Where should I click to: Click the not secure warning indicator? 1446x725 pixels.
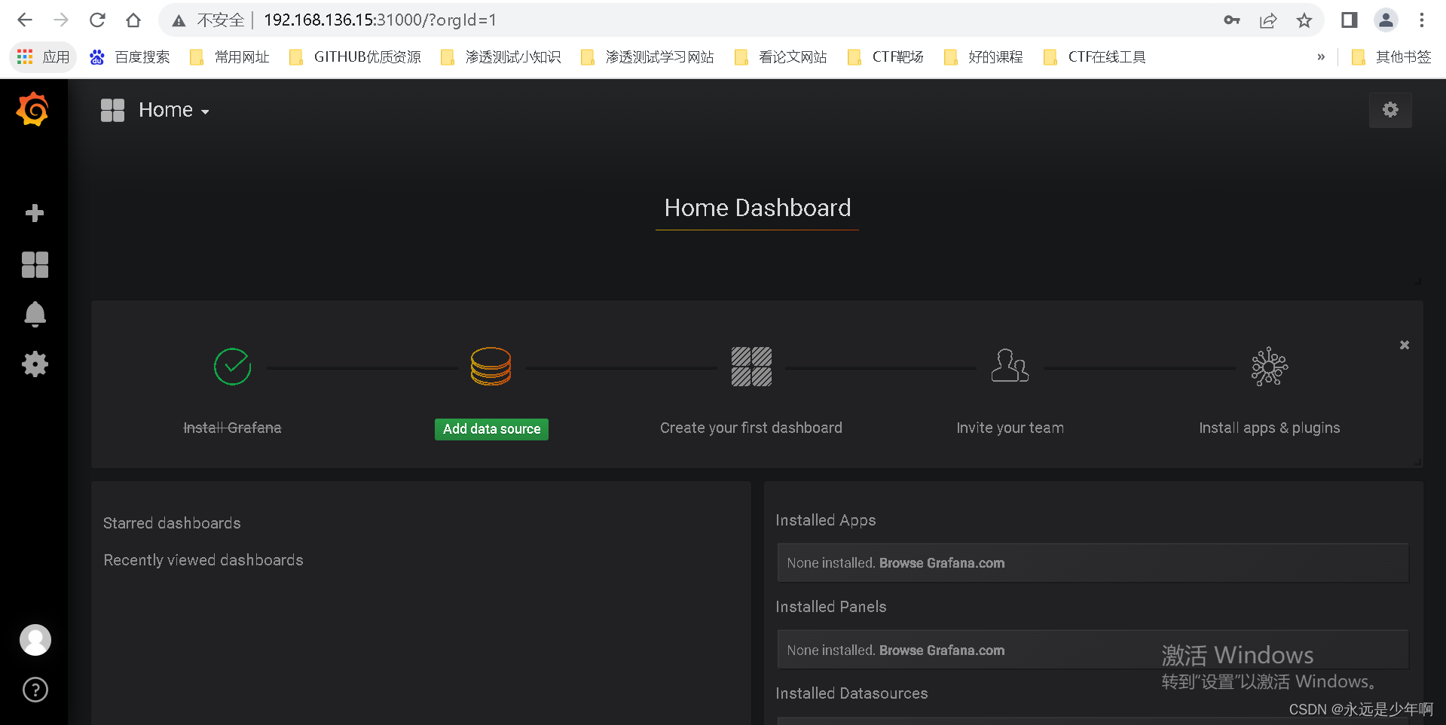point(209,20)
